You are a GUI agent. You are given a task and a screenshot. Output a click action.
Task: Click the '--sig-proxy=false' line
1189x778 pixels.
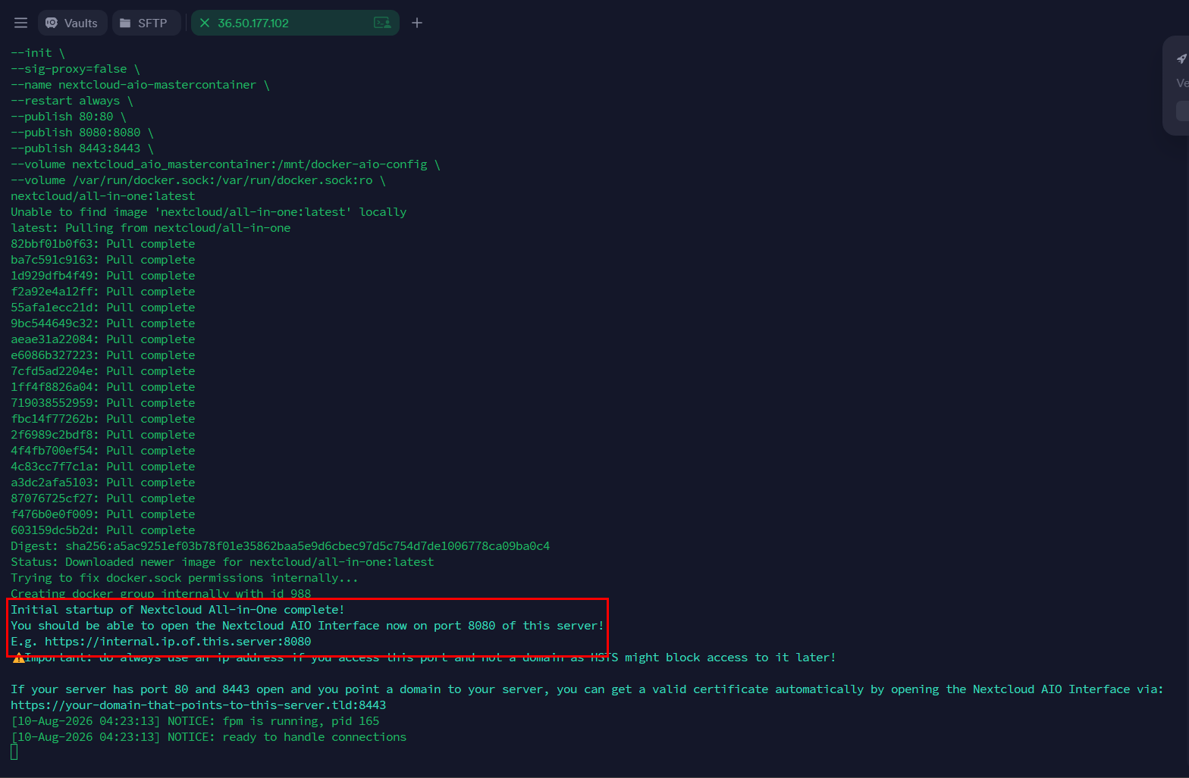click(75, 69)
